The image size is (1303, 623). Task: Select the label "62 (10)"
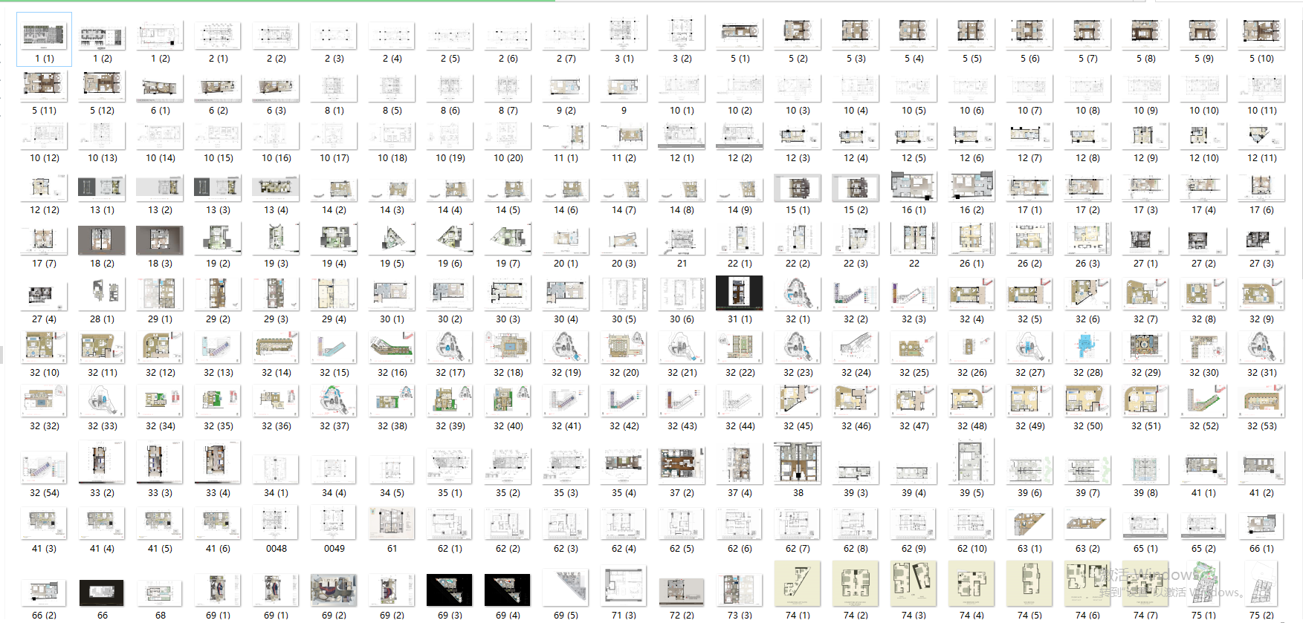[x=971, y=548]
